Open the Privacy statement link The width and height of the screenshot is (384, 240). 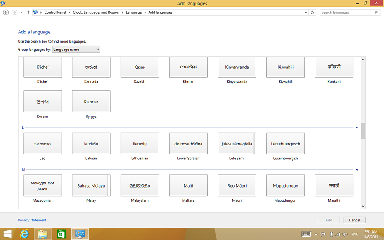coord(32,220)
